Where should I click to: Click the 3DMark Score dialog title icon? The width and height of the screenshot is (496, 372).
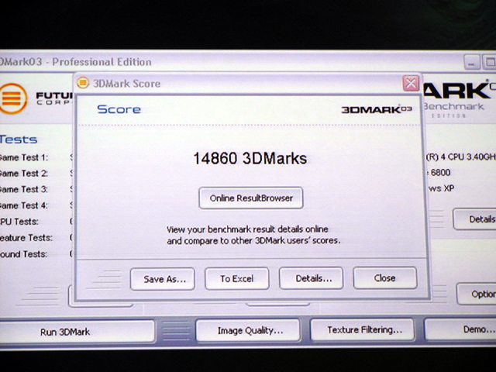tap(83, 82)
